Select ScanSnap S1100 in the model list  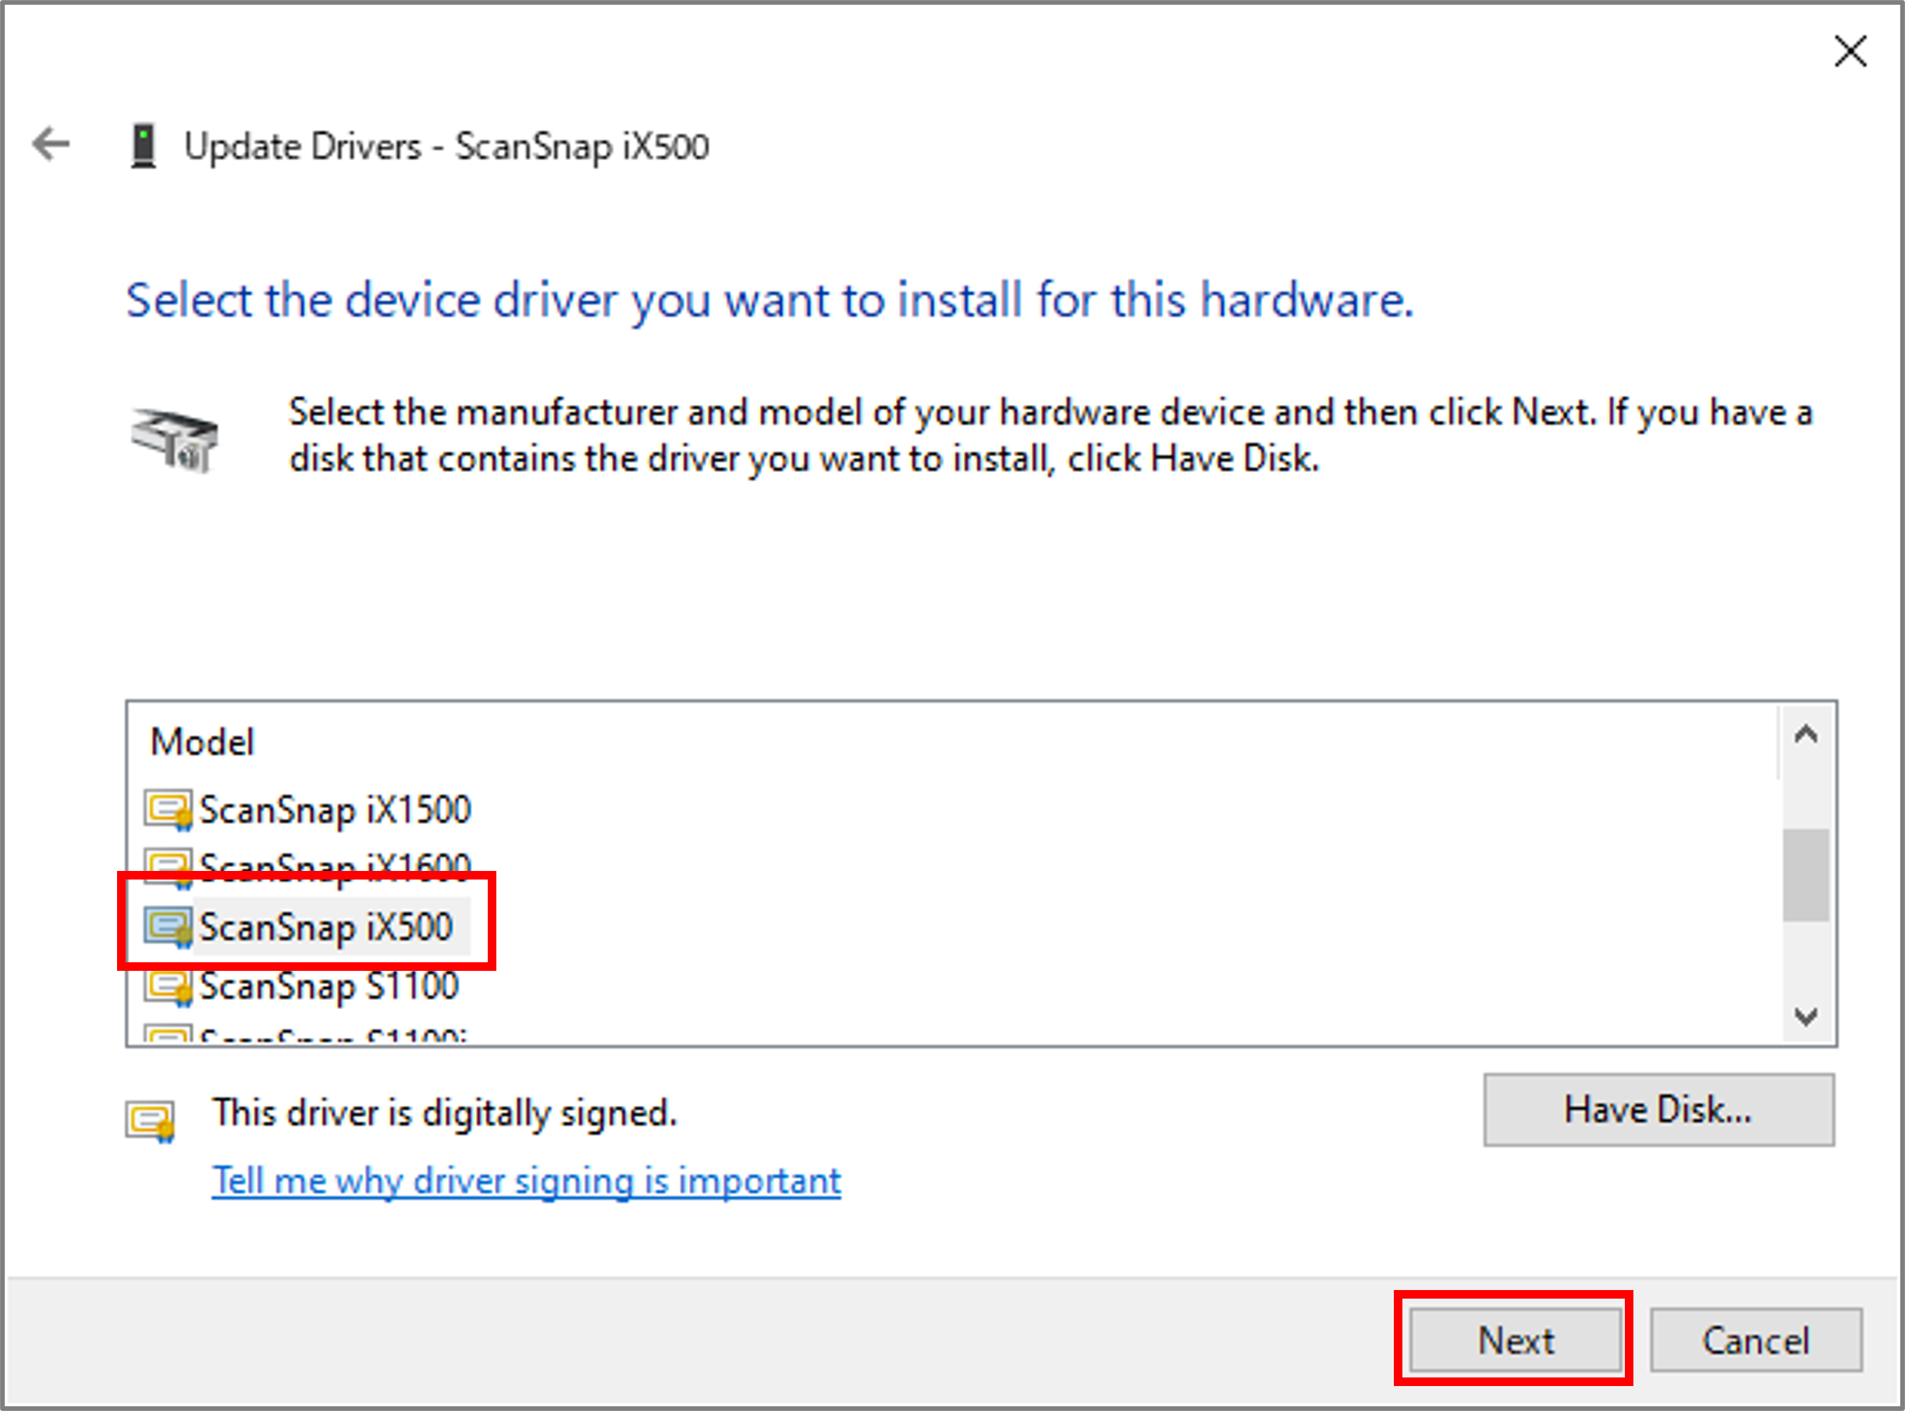pyautogui.click(x=329, y=986)
